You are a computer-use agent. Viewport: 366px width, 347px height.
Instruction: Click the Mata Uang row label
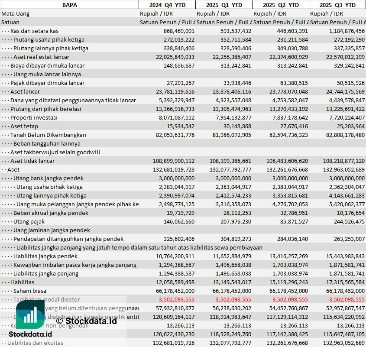click(x=16, y=13)
